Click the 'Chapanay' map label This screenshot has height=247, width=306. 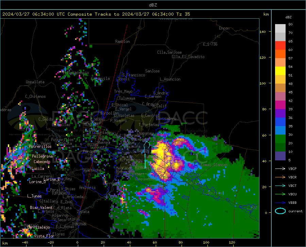tap(145, 133)
